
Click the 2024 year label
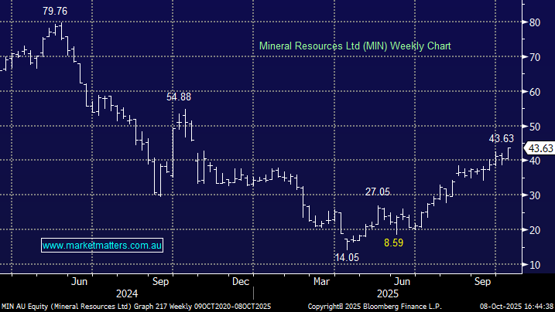[x=127, y=293]
